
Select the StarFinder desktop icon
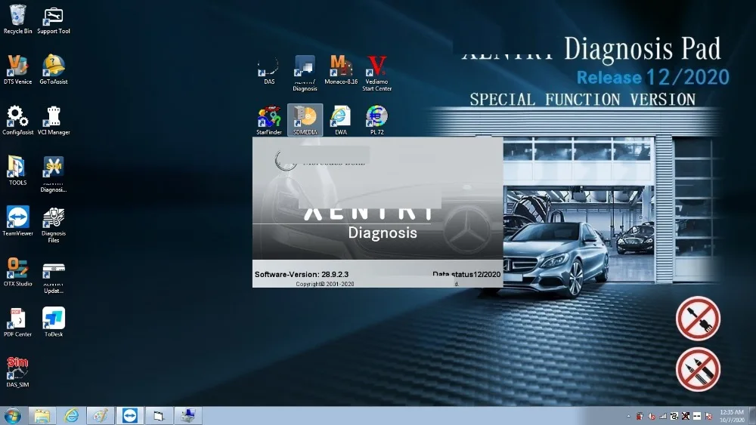click(268, 118)
